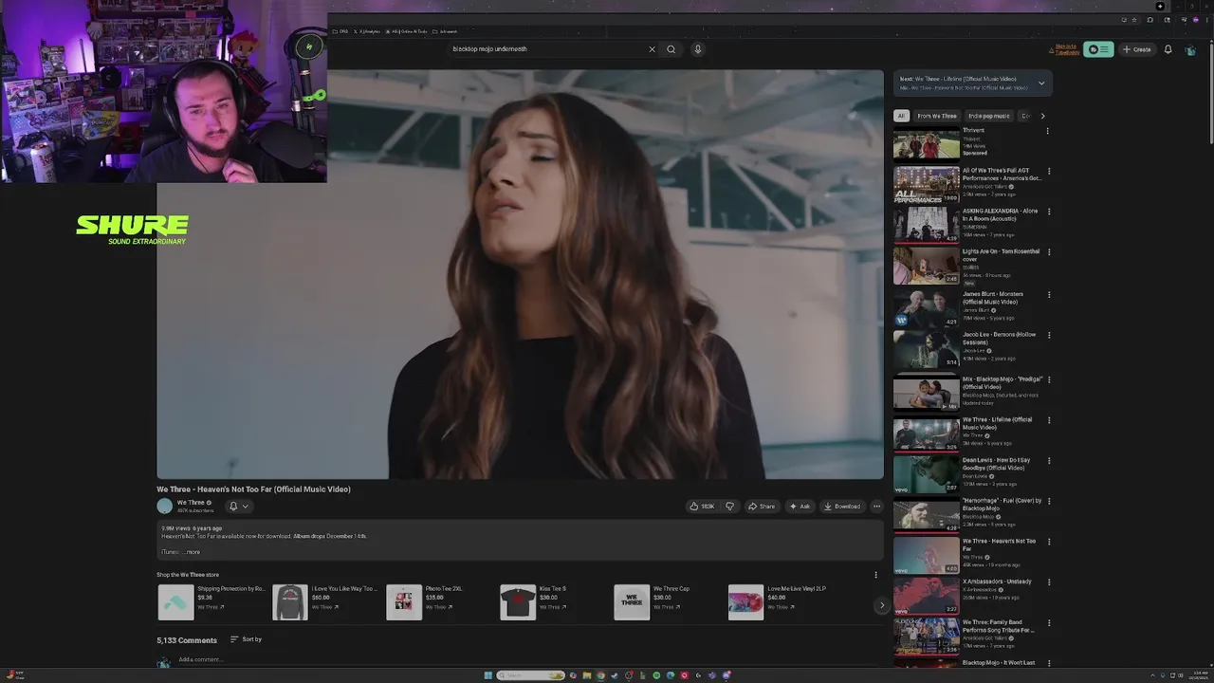This screenshot has width=1214, height=683.
Task: Open options for the Thrivent sponsored video
Action: 1048,131
